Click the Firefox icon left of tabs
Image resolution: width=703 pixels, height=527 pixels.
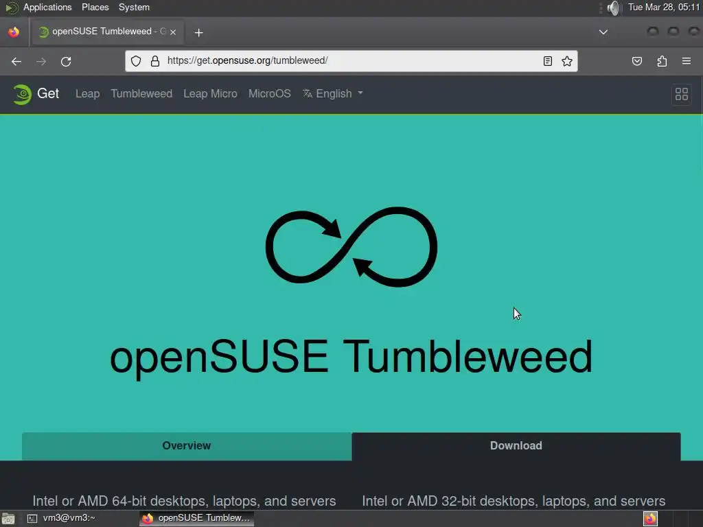tap(14, 32)
